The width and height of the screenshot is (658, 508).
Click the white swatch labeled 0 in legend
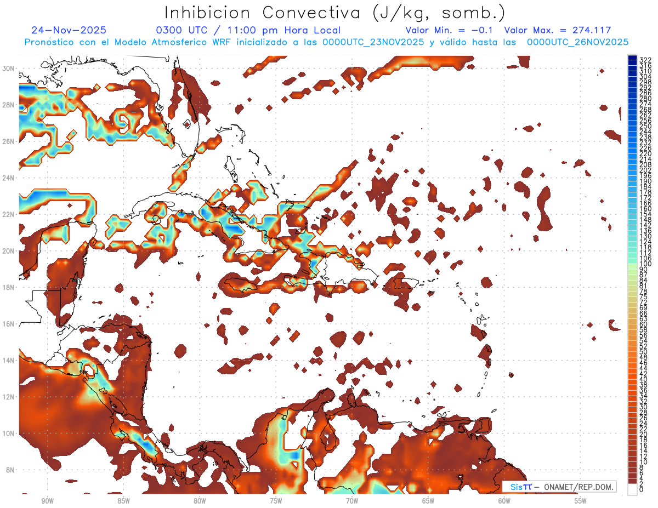coord(632,490)
